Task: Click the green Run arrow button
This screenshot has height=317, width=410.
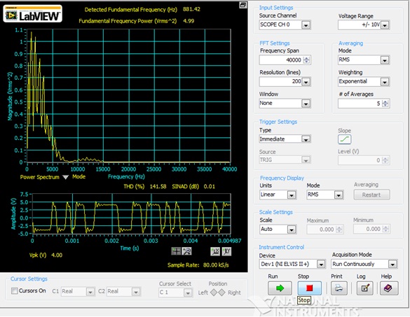Action: [280, 288]
